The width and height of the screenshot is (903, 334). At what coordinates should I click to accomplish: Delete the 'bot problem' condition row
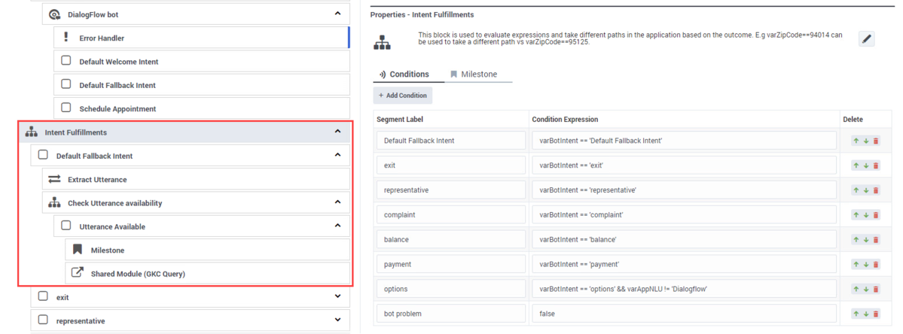point(876,314)
